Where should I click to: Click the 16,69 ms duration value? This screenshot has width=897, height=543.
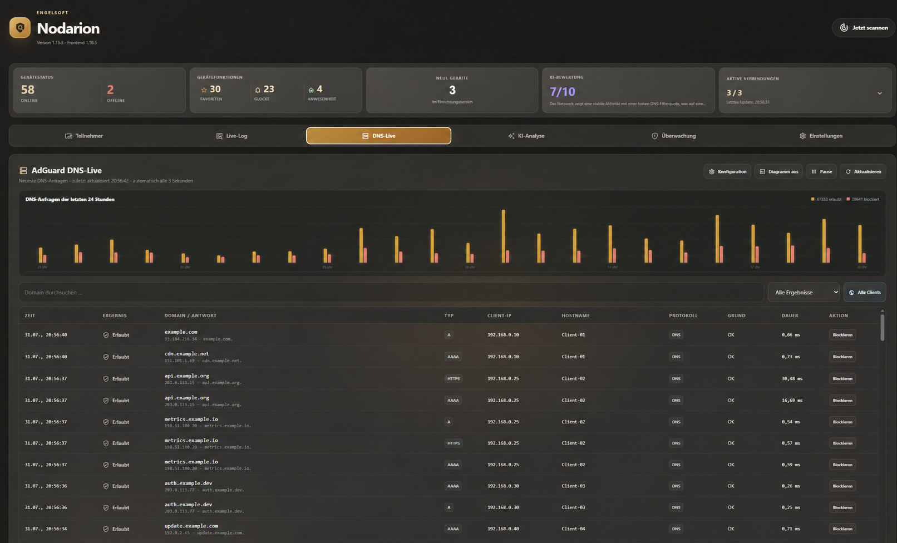coord(792,401)
